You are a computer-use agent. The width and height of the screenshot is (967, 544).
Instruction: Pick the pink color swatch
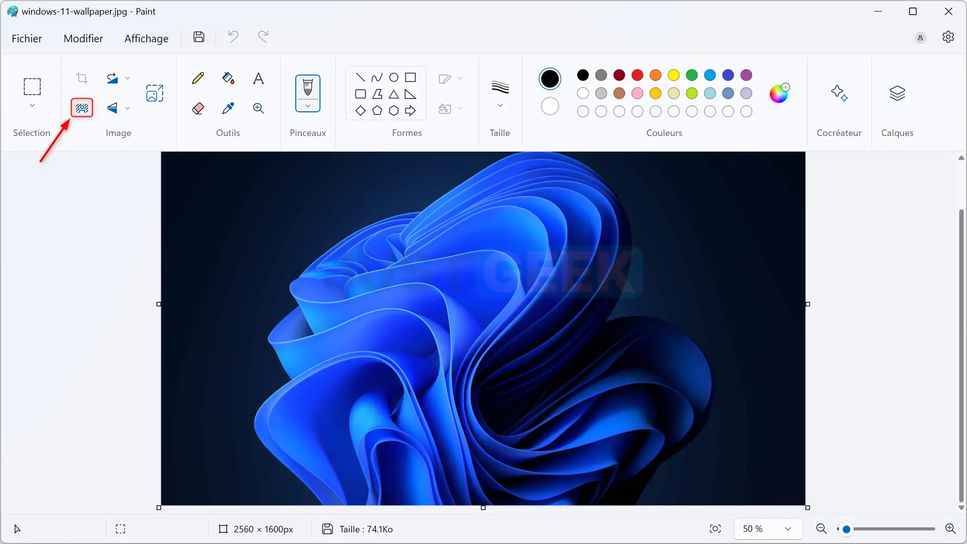[x=637, y=93]
